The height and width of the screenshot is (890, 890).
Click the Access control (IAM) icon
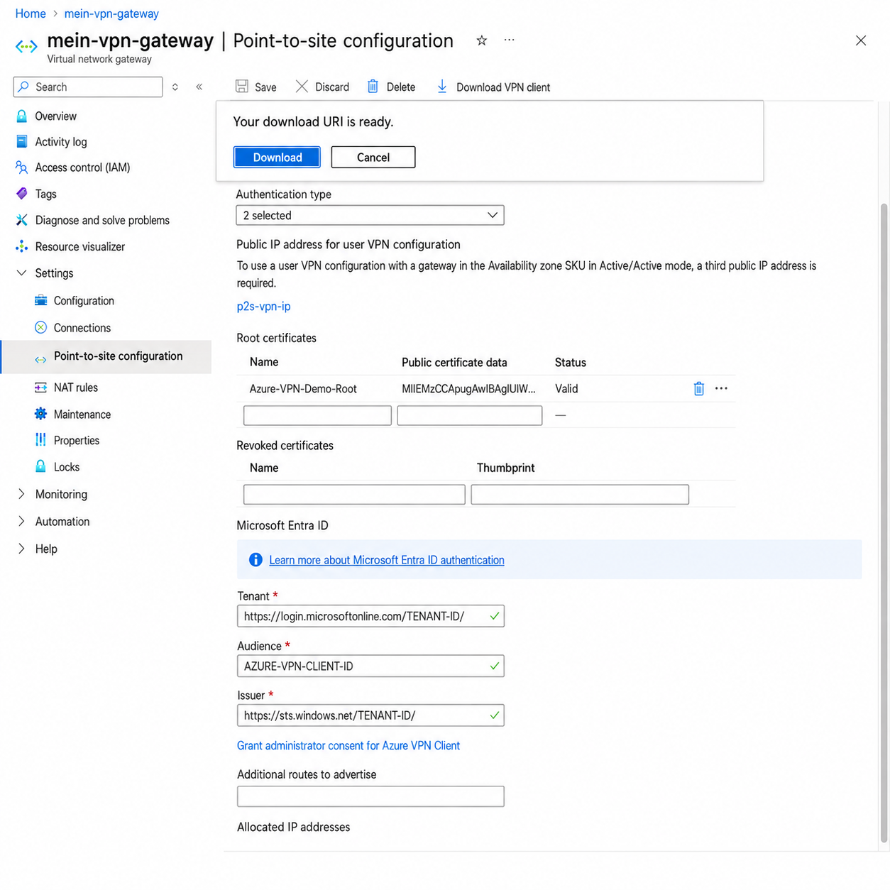22,167
